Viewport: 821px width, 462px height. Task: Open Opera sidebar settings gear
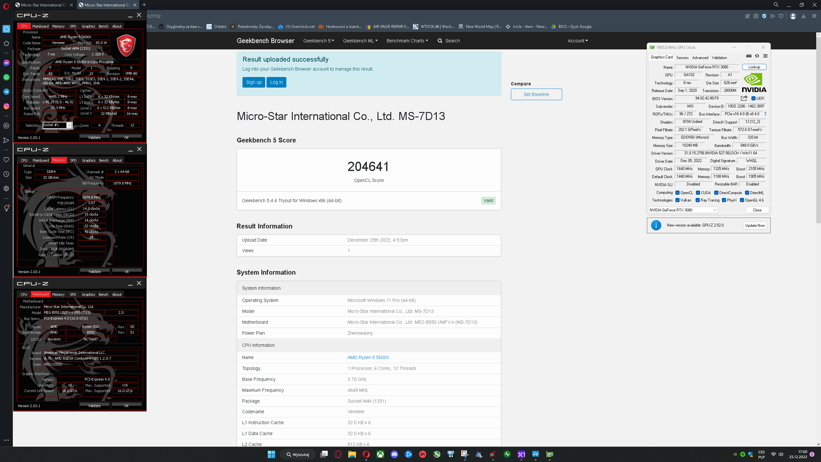coord(6,189)
